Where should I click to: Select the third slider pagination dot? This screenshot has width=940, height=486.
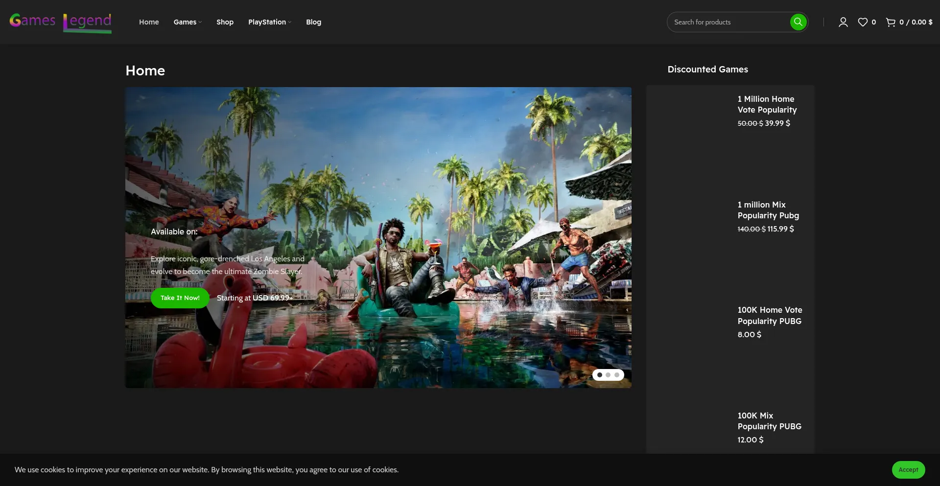click(x=617, y=375)
